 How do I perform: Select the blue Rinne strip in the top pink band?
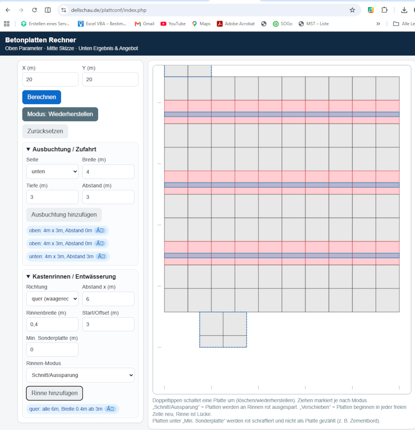coord(282,114)
